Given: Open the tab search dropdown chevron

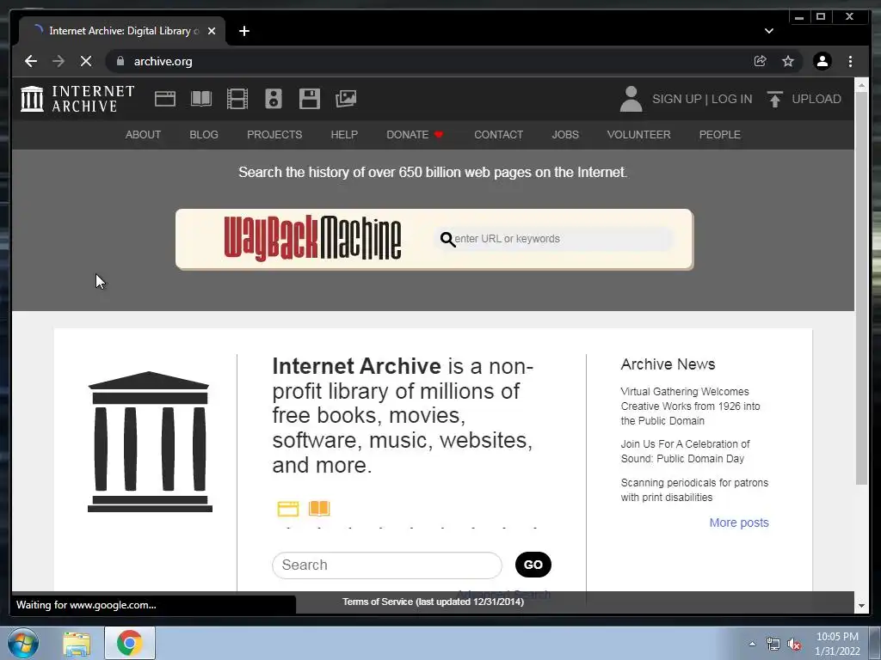Looking at the screenshot, I should [768, 31].
